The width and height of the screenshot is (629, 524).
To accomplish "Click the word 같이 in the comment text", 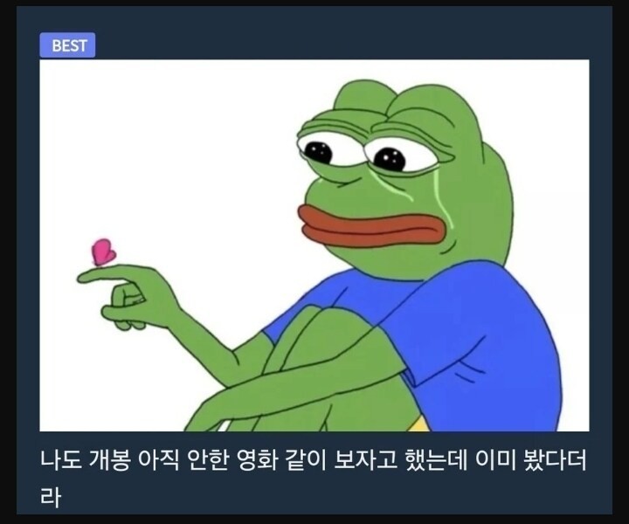I will 306,460.
